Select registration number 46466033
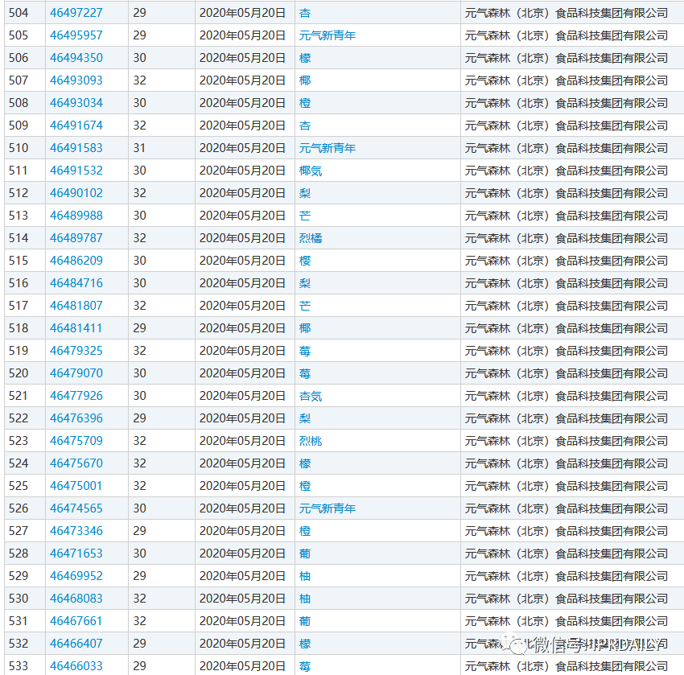The width and height of the screenshot is (684, 675). tap(76, 666)
